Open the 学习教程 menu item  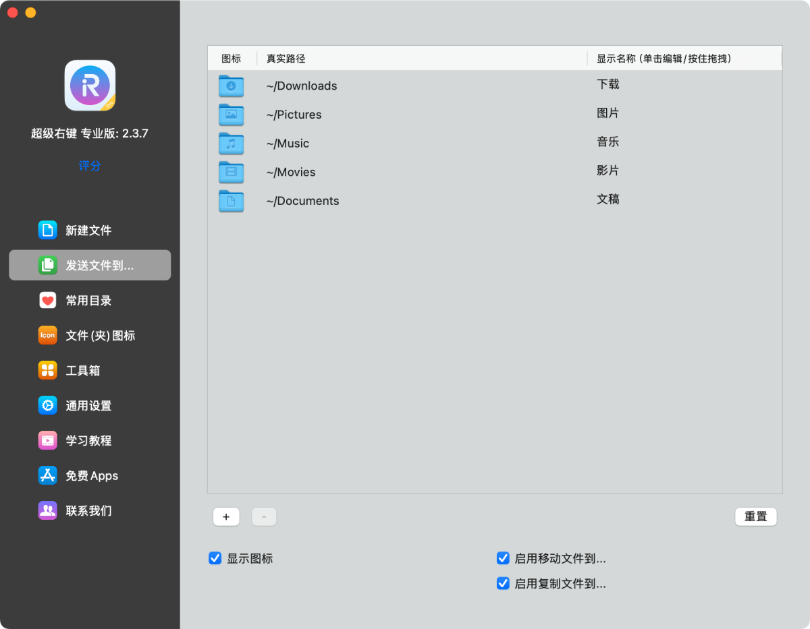coord(90,440)
